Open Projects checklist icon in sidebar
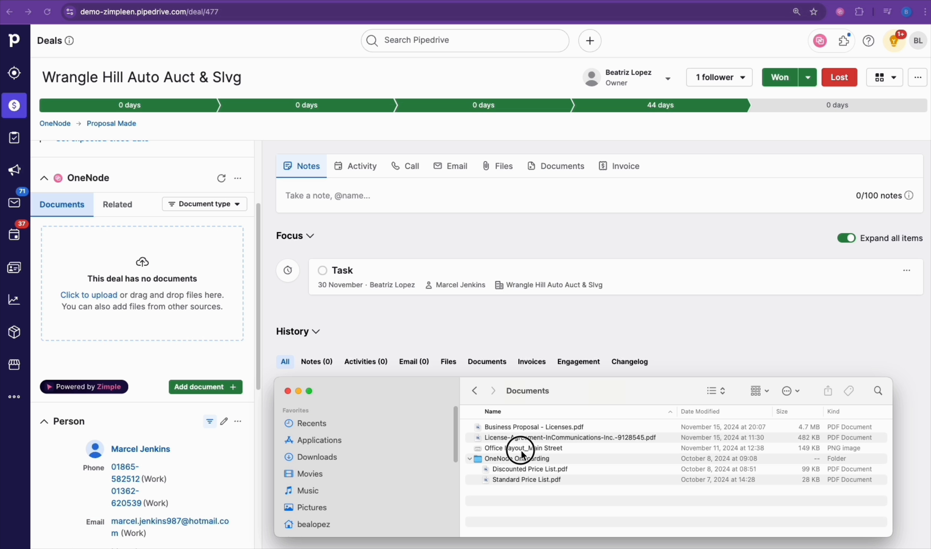Image resolution: width=931 pixels, height=549 pixels. click(14, 138)
